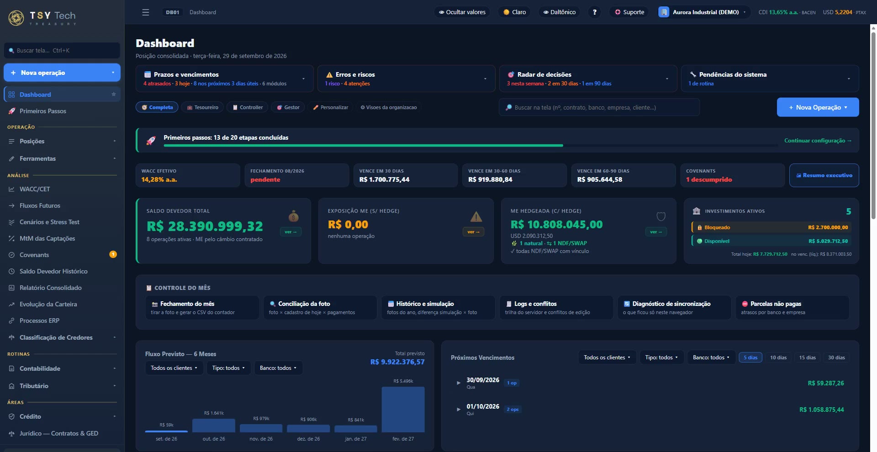Expand Erros e riscos panel

(406, 79)
